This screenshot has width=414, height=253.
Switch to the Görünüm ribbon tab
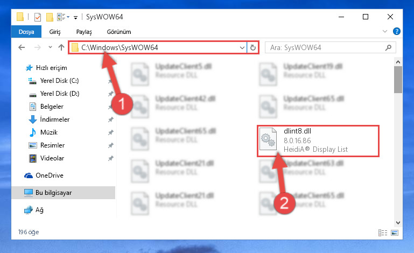[x=119, y=32]
